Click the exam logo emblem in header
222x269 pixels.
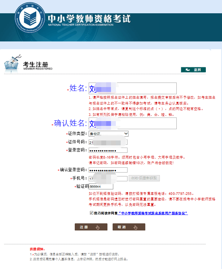[30, 17]
